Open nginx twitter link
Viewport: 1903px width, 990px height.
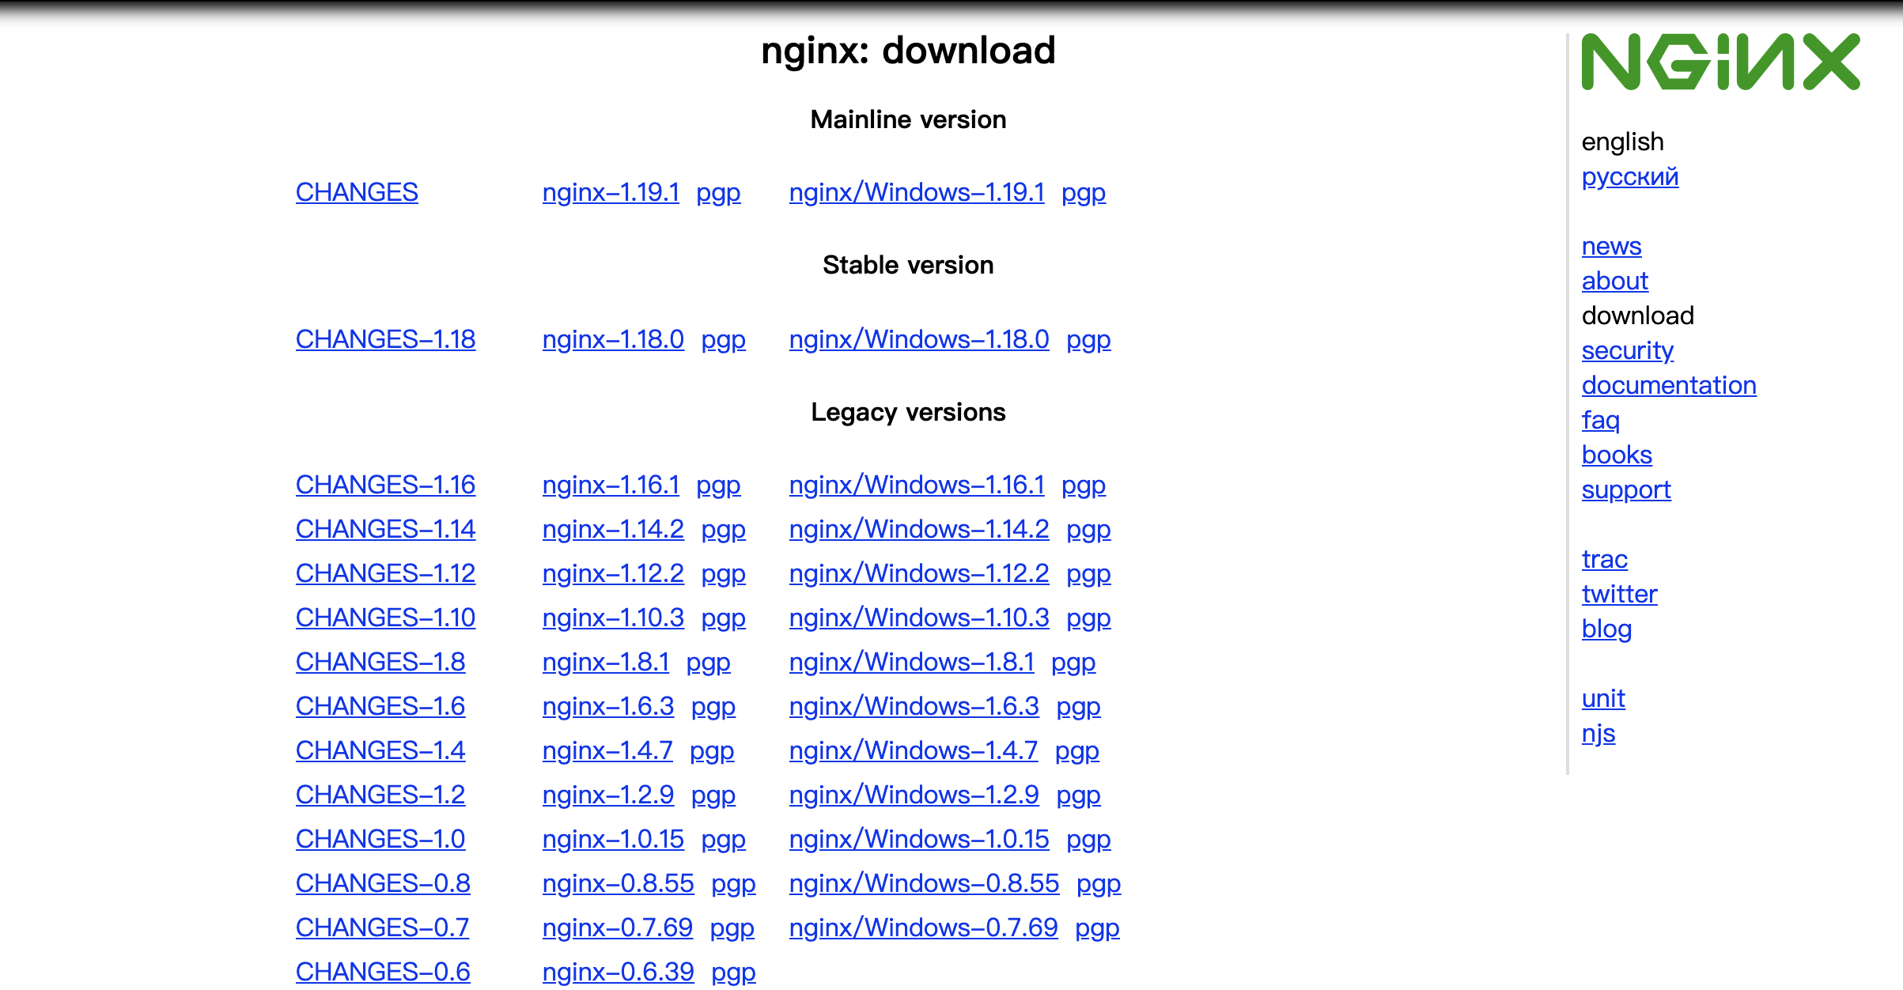point(1619,594)
